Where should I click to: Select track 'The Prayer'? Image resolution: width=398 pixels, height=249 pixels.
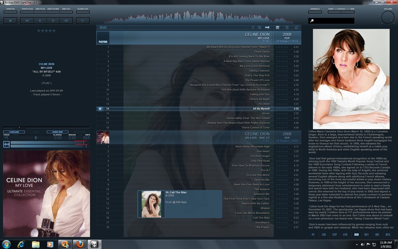point(199,227)
